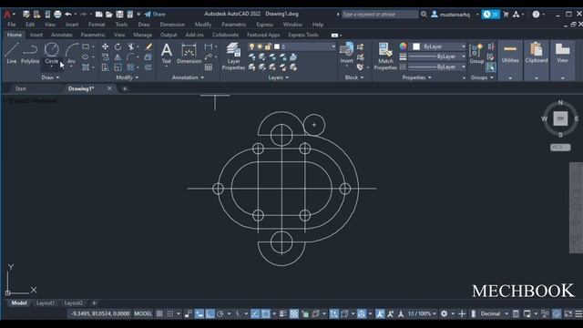This screenshot has height=328, width=583.
Task: Click Match Properties tool
Action: (x=385, y=56)
